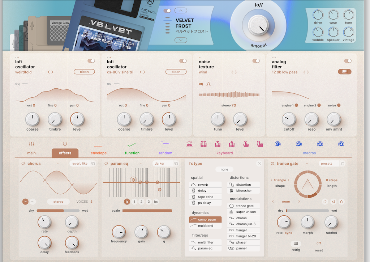Open the second keyboard icon with arrows
This screenshot has width=370, height=262.
click(x=203, y=144)
